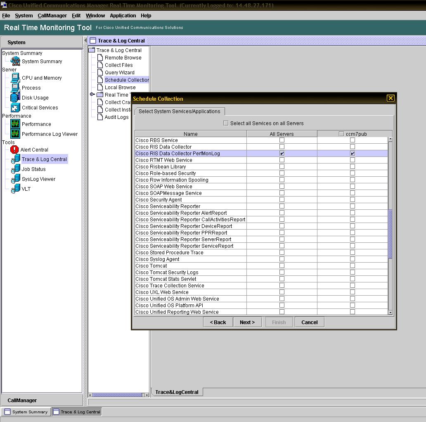
Task: Open the Job Status icon
Action: point(16,169)
